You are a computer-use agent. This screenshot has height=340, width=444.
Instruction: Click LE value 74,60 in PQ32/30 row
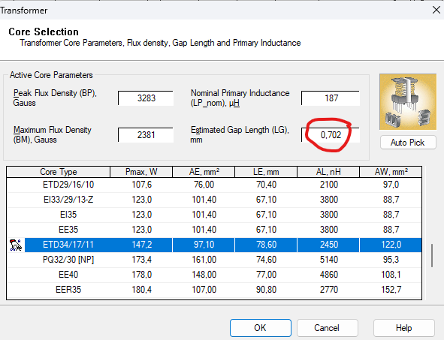(266, 260)
